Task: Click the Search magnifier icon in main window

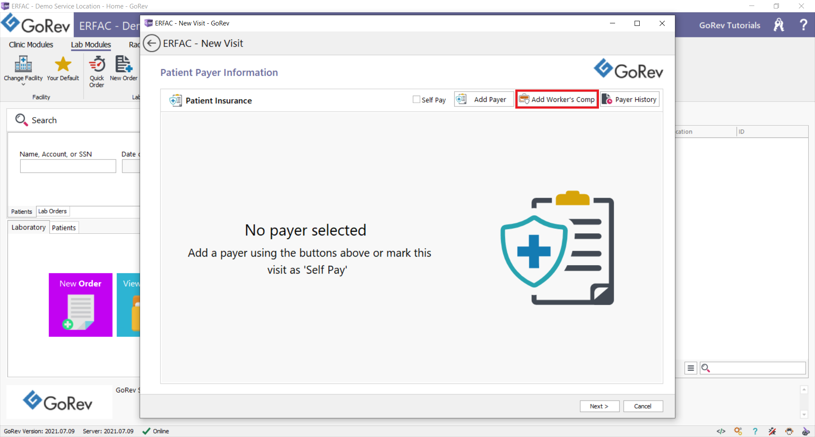Action: coord(21,120)
